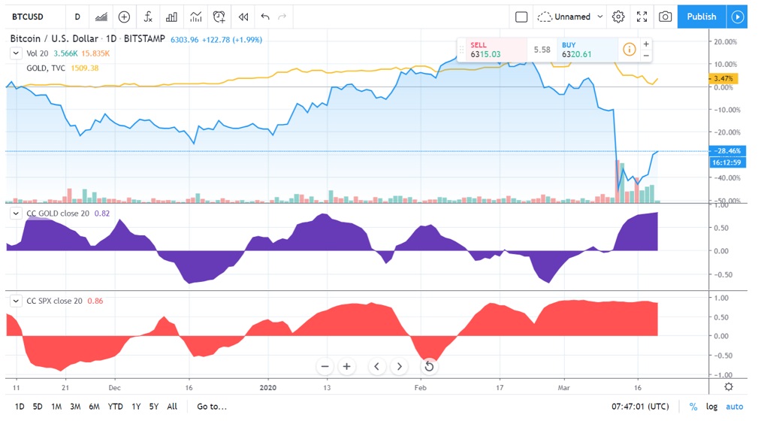Click the Compare or Add Symbol icon
The image size is (758, 421).
[x=124, y=17]
